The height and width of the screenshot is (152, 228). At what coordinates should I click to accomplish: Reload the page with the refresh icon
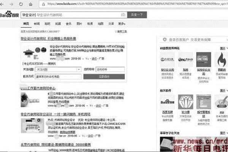21,4
